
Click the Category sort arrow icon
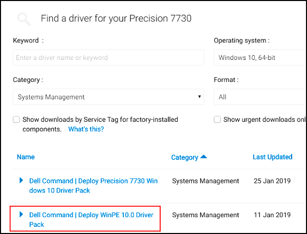tap(204, 157)
